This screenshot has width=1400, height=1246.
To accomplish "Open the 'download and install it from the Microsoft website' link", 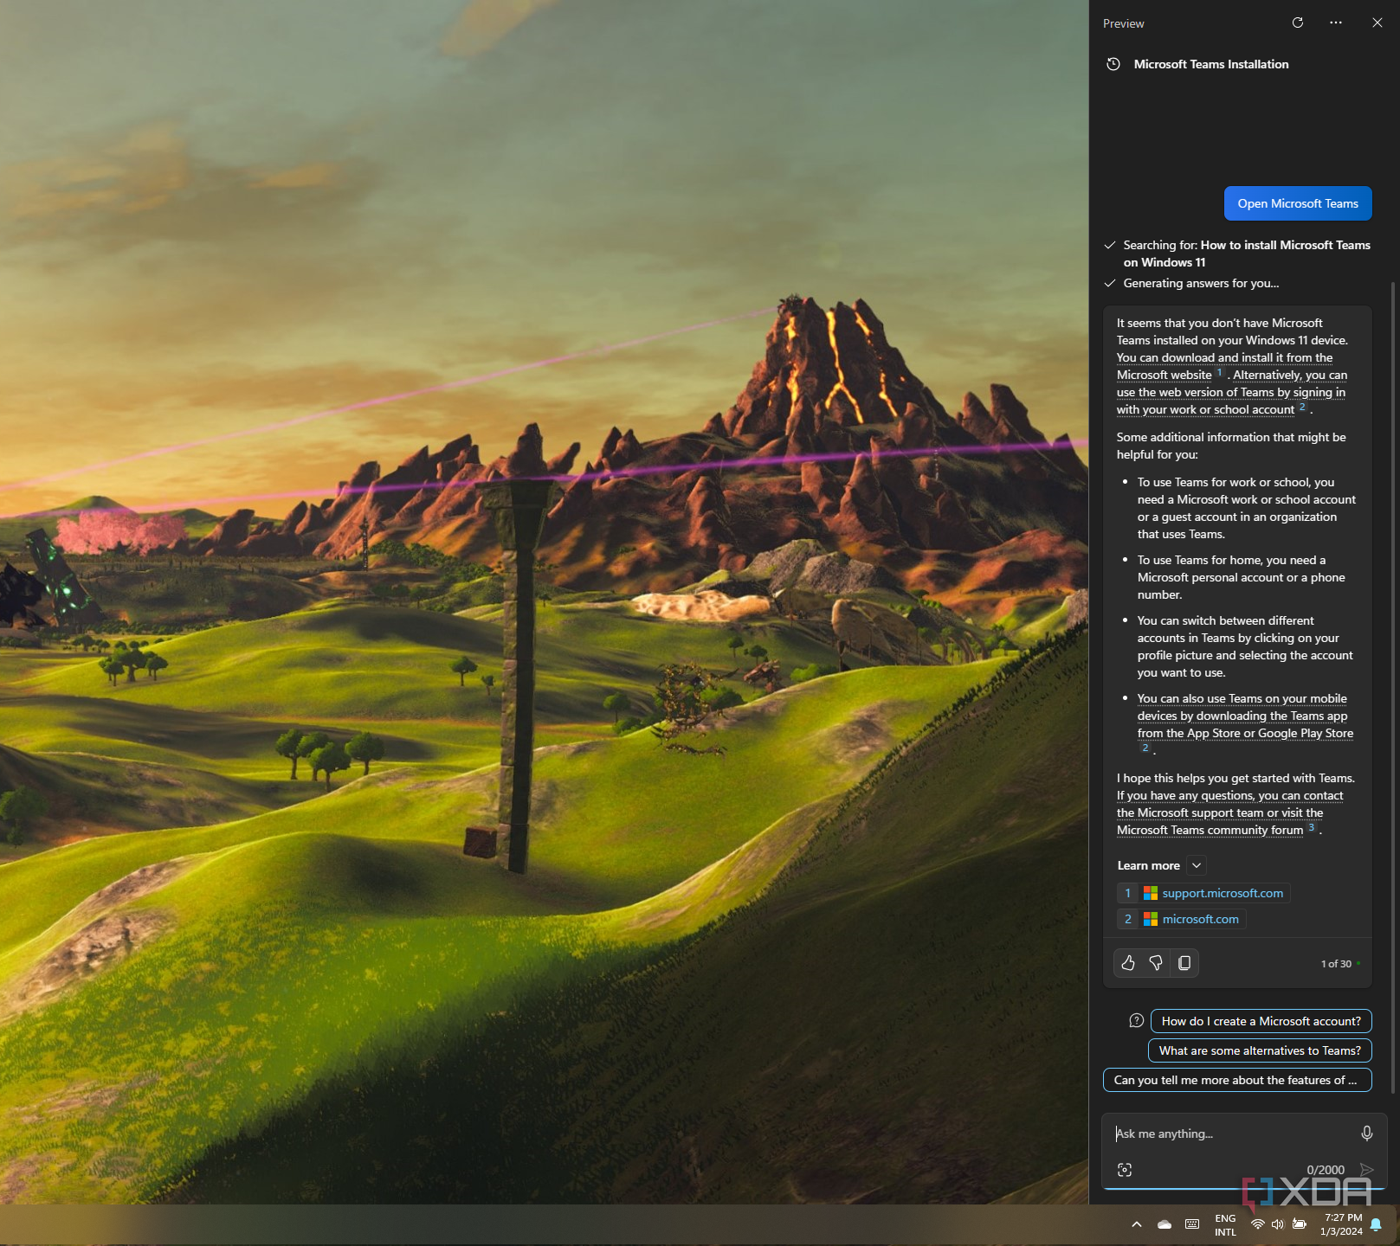I will (x=1224, y=366).
